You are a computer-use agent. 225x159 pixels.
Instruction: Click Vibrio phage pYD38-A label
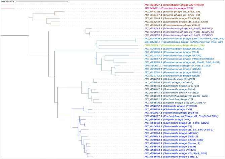[x=169, y=82]
